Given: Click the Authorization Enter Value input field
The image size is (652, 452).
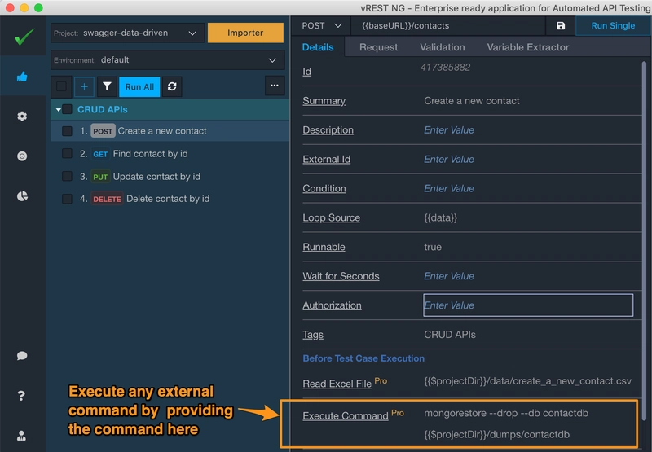Looking at the screenshot, I should click(x=528, y=305).
